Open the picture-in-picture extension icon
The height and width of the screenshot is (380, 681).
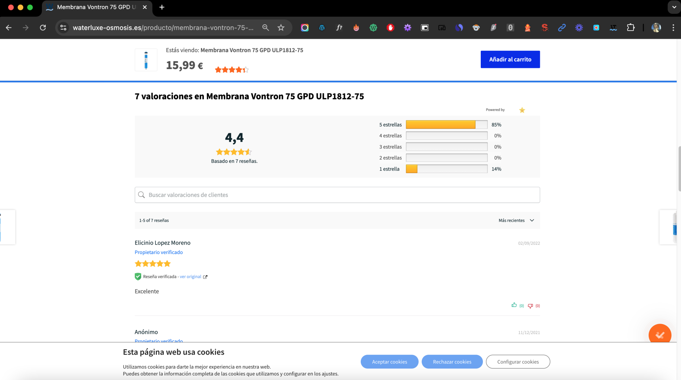(425, 27)
